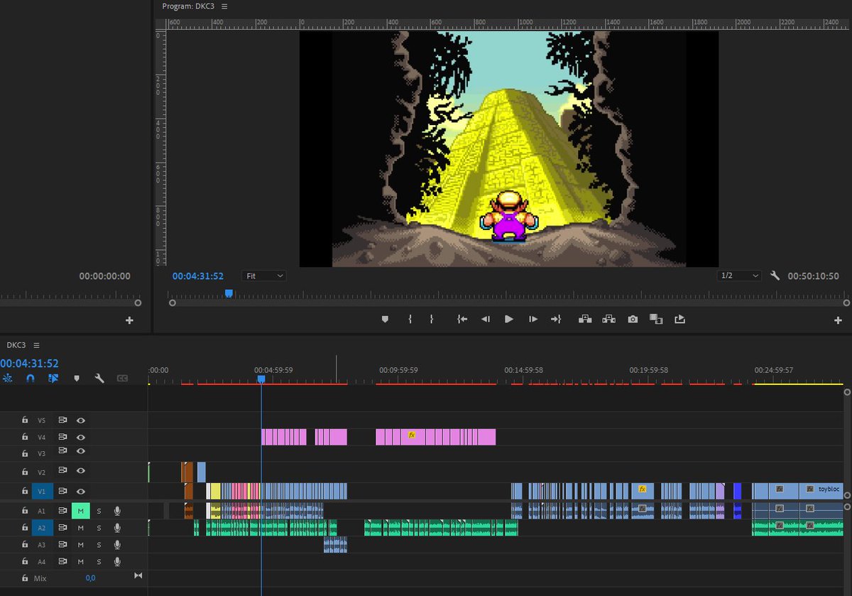Arm voice-over record on track A3
Image resolution: width=852 pixels, height=596 pixels.
pyautogui.click(x=116, y=544)
